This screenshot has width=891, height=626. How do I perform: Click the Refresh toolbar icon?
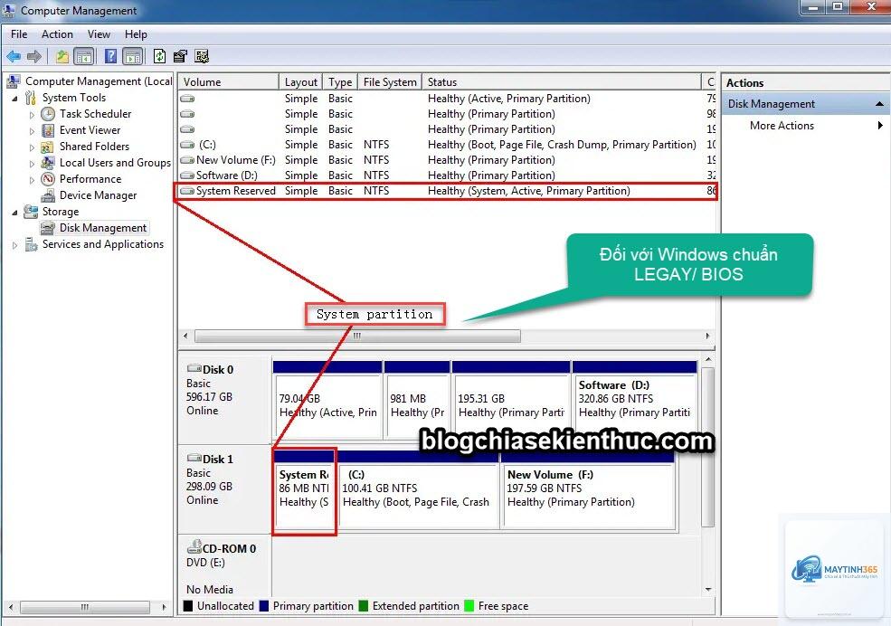click(x=160, y=56)
